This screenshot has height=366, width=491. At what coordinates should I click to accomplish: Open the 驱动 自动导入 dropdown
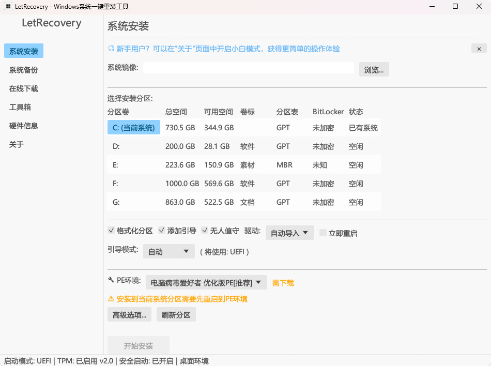[289, 233]
